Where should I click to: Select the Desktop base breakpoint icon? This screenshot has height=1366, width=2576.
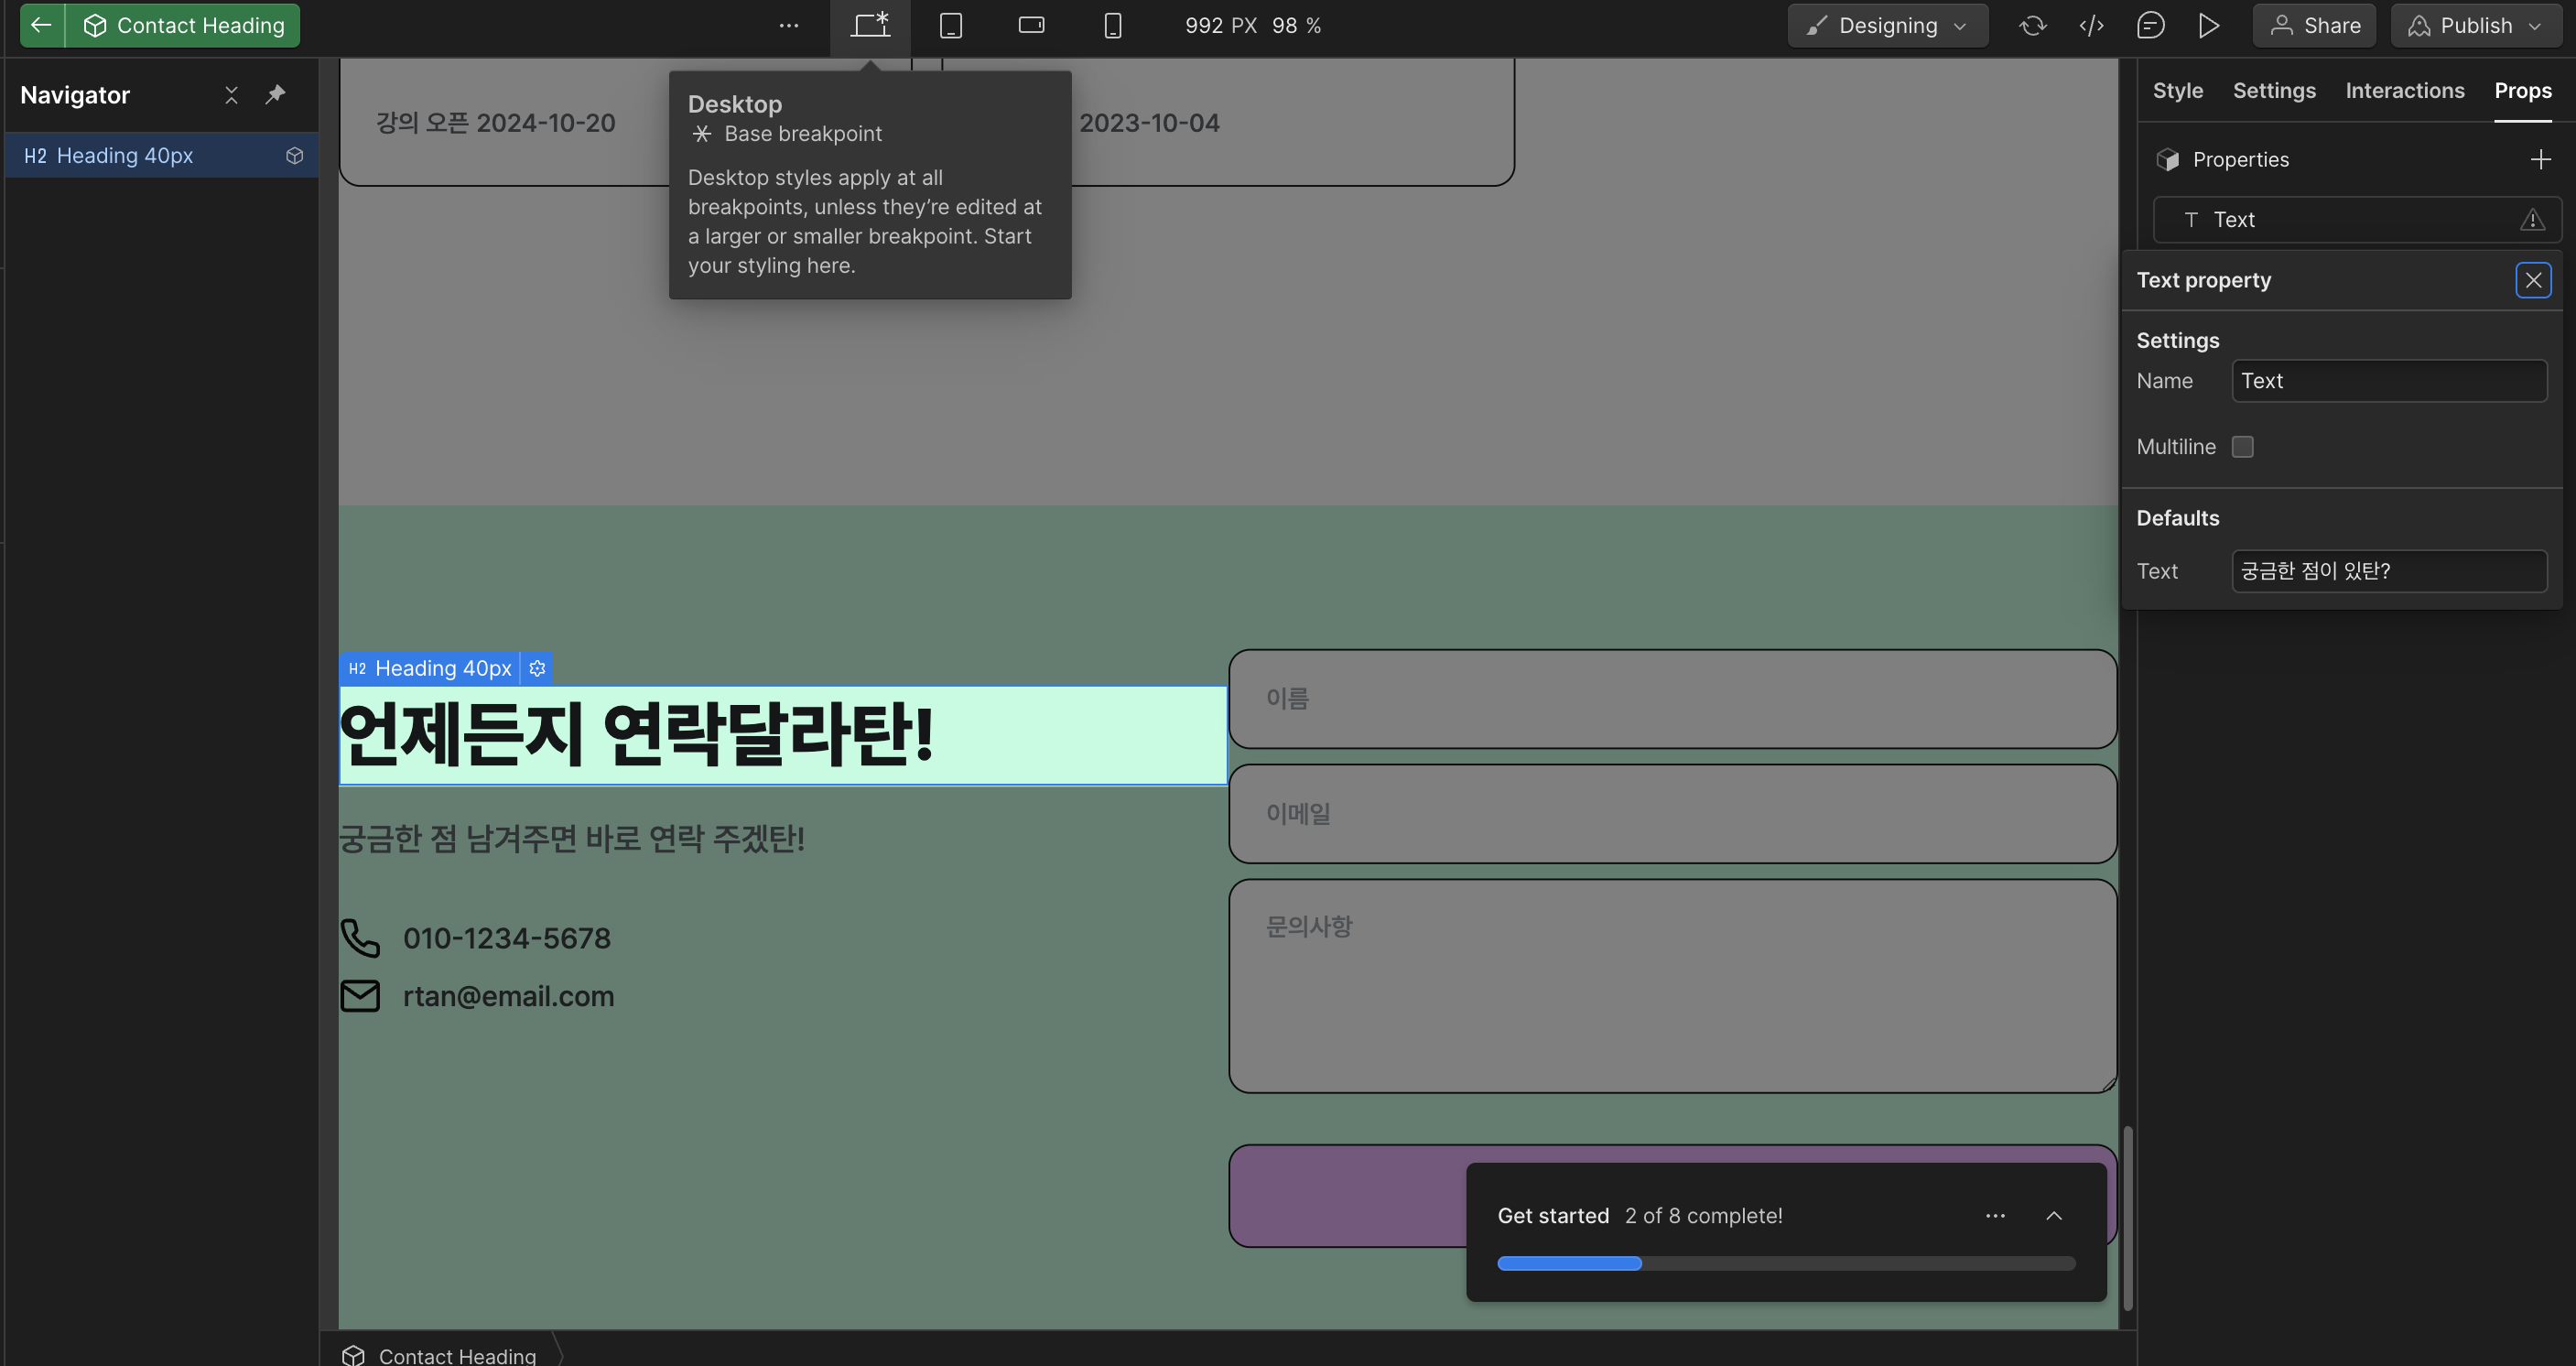point(870,25)
